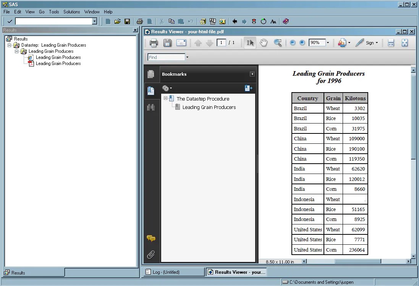Viewport: 419px width, 286px height.
Task: Switch to the Log - (Untitled) tab
Action: coord(173,272)
